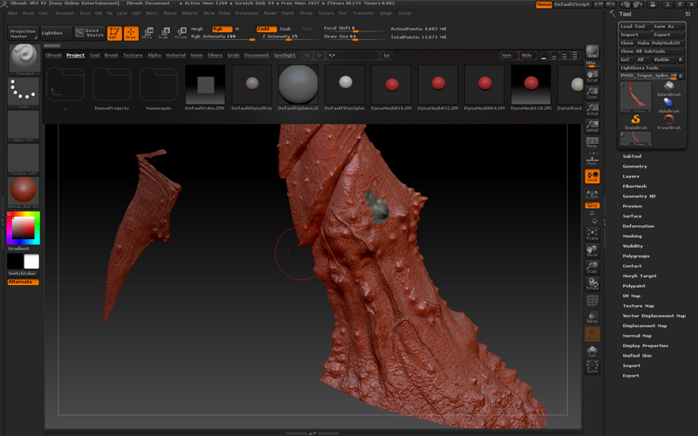
Task: Click the AAHalf icon
Action: coord(592,126)
